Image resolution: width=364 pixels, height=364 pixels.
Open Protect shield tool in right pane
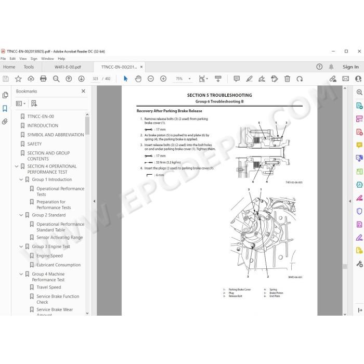pos(359,211)
